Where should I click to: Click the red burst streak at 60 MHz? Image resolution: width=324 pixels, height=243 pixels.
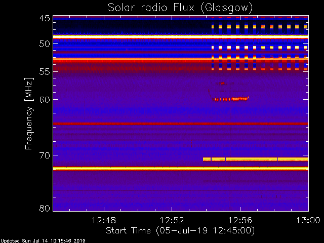tap(230, 99)
